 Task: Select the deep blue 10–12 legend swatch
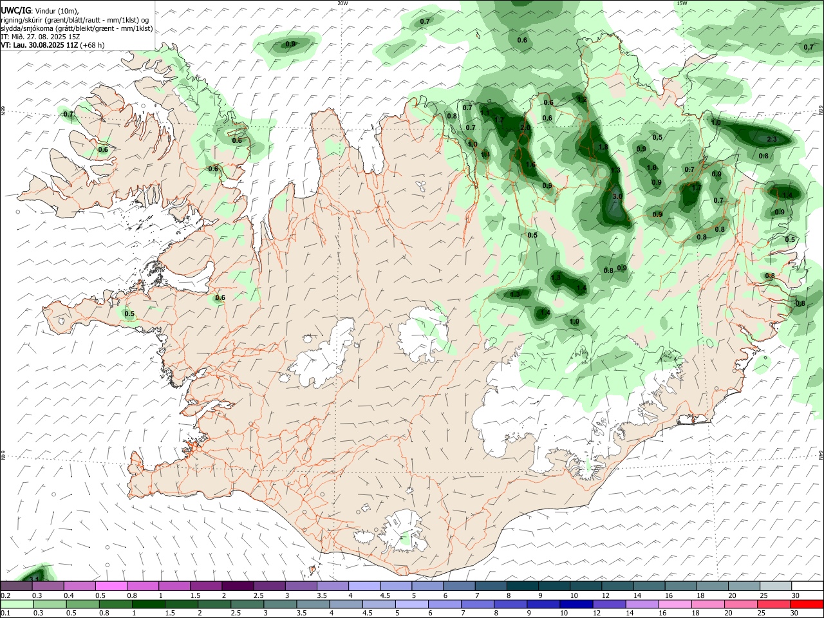[x=576, y=604]
